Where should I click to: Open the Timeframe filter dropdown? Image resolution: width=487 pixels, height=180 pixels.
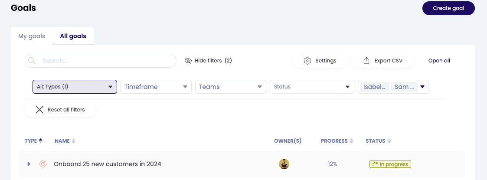point(156,87)
